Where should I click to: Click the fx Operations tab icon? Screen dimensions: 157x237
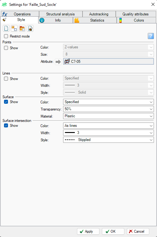coord(5,14)
